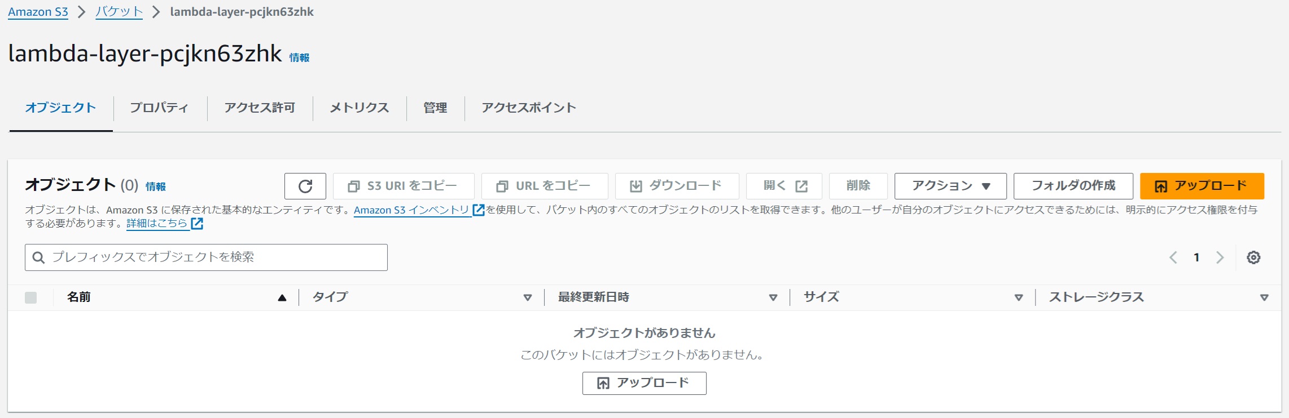Screen dimensions: 1289x418
Task: Go to previous page chevron
Action: coord(1173,257)
